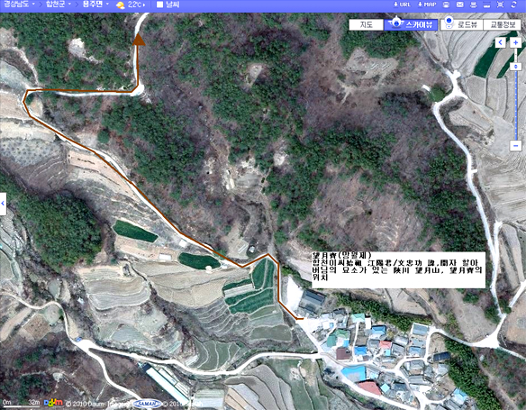Open the 경상남도 province dropdown
This screenshot has height=410, width=526.
pyautogui.click(x=19, y=5)
